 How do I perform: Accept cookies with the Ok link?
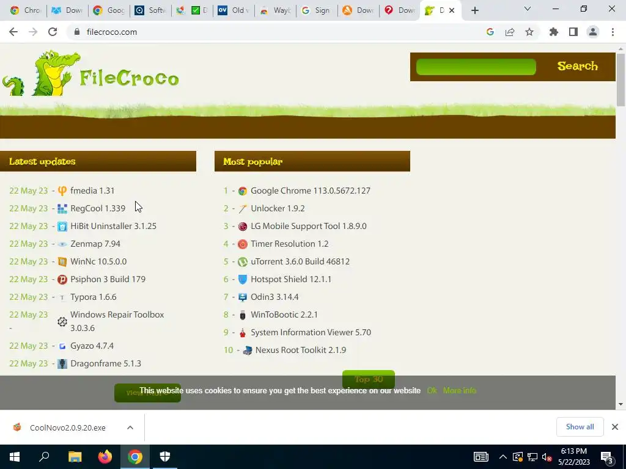coord(432,390)
